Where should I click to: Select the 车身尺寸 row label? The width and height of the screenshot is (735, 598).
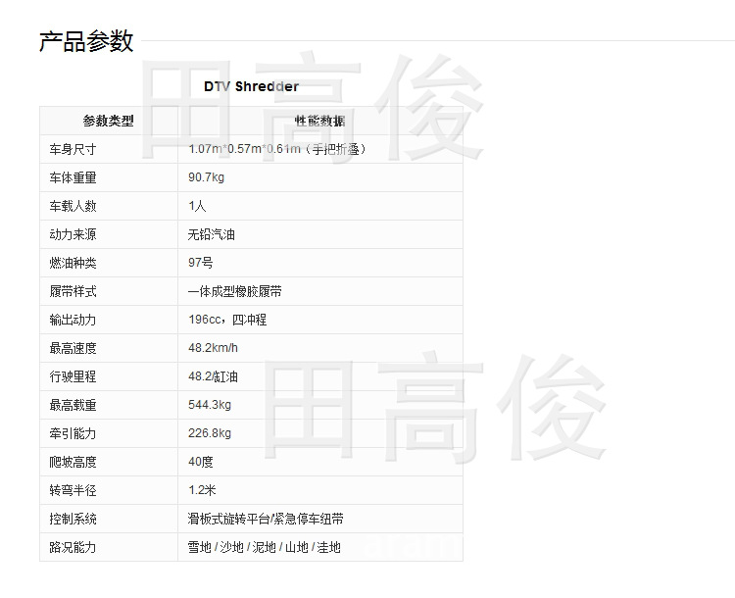tap(73, 149)
